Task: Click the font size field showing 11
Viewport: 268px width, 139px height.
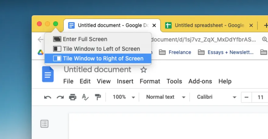Action: pos(260,97)
